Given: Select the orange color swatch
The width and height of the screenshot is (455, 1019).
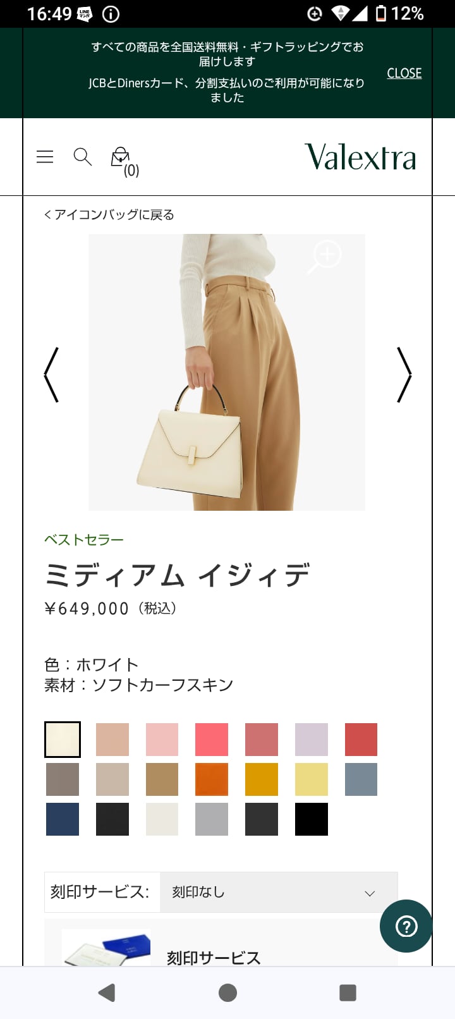Looking at the screenshot, I should click(212, 779).
